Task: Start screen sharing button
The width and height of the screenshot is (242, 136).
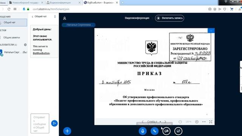Action: coord(178,131)
